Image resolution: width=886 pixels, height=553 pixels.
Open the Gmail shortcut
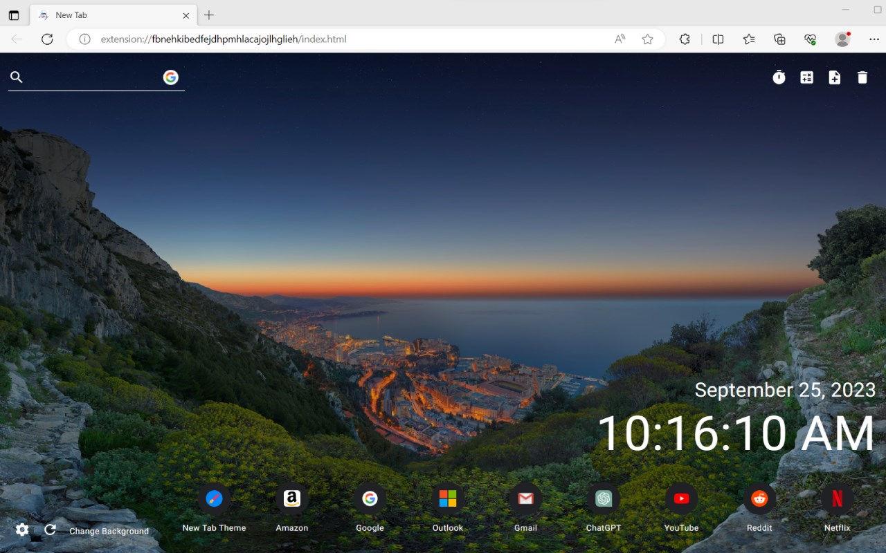click(525, 508)
